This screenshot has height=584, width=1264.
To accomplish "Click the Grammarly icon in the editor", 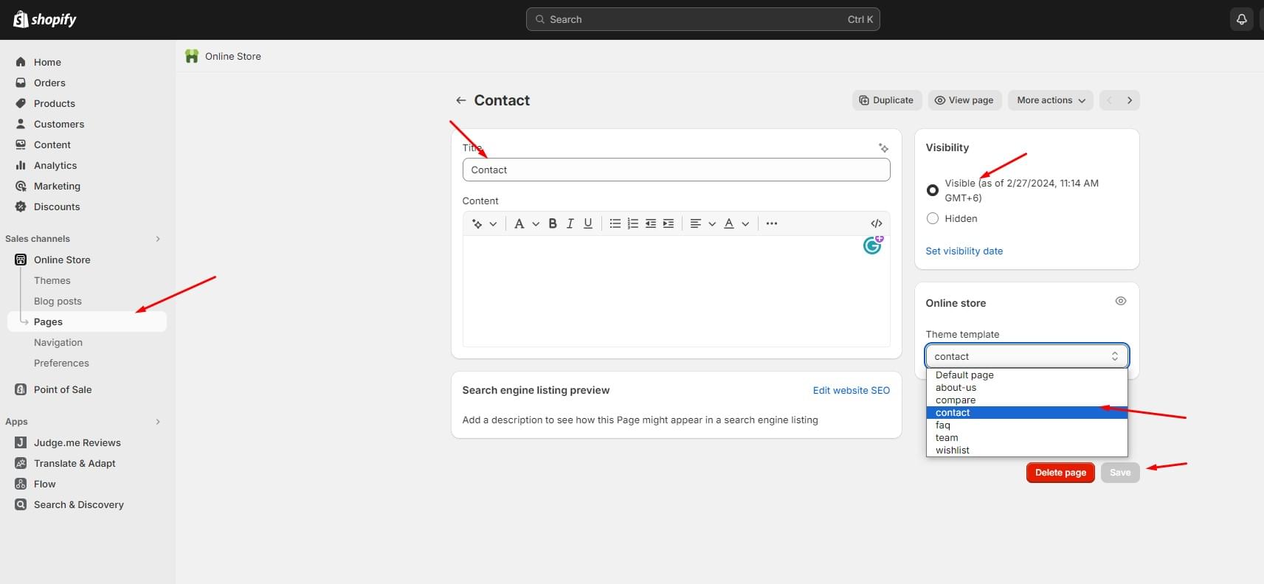I will click(x=873, y=245).
